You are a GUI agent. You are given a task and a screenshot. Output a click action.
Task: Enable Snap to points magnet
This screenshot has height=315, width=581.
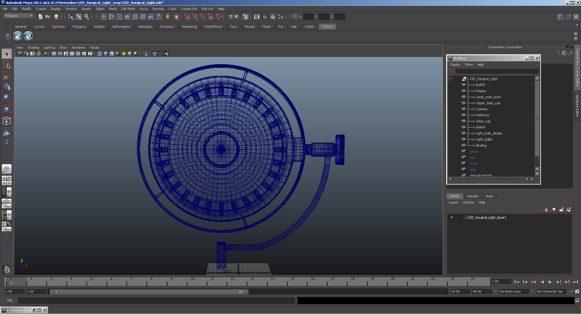pos(202,17)
